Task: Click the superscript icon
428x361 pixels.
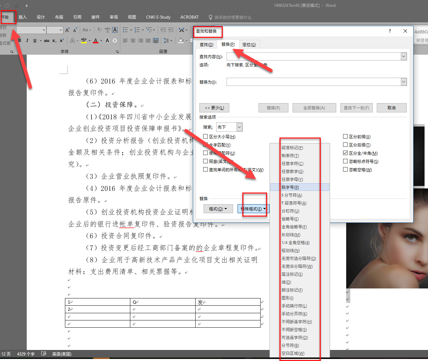Action: [61, 40]
